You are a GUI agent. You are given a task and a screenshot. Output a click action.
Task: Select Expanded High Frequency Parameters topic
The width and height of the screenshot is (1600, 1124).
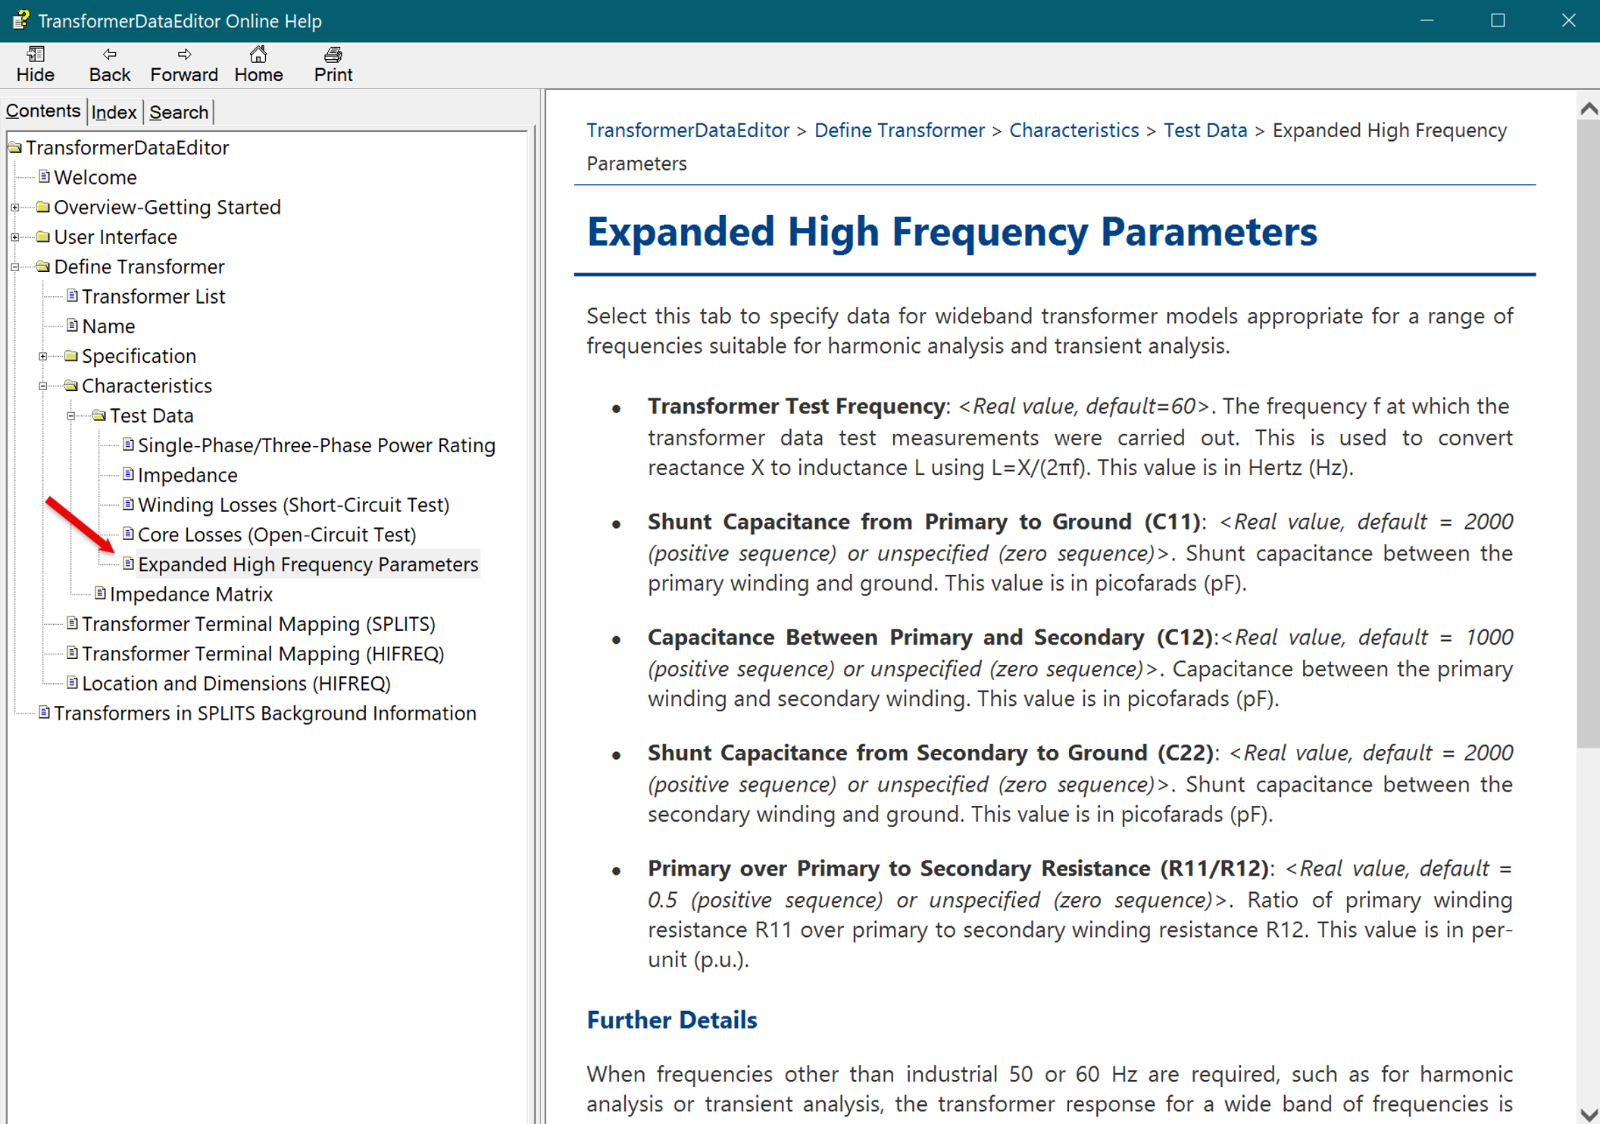point(308,564)
